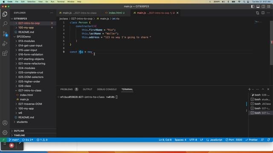This screenshot has height=153, width=273.
Task: Select the bash JSClass terminal
Action: [x=261, y=104]
